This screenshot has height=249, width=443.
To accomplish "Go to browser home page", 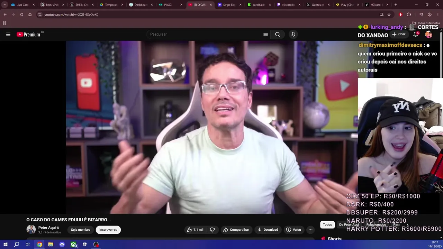I will pyautogui.click(x=30, y=15).
